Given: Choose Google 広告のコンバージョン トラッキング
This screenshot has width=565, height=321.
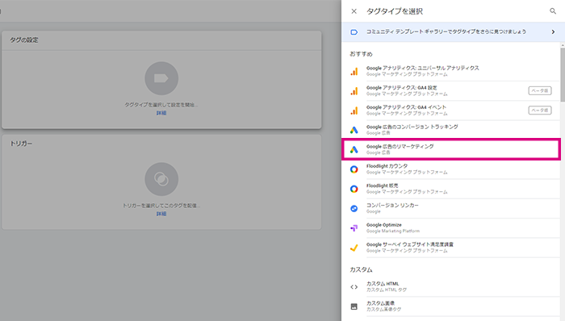Looking at the screenshot, I should click(412, 127).
